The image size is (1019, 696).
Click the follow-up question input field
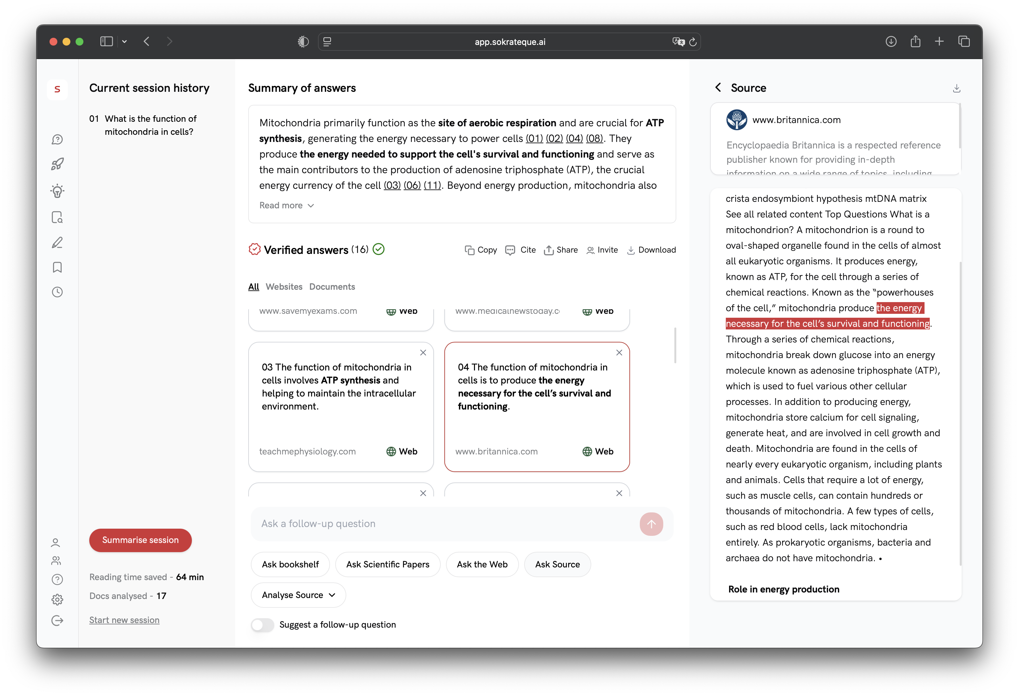[445, 524]
